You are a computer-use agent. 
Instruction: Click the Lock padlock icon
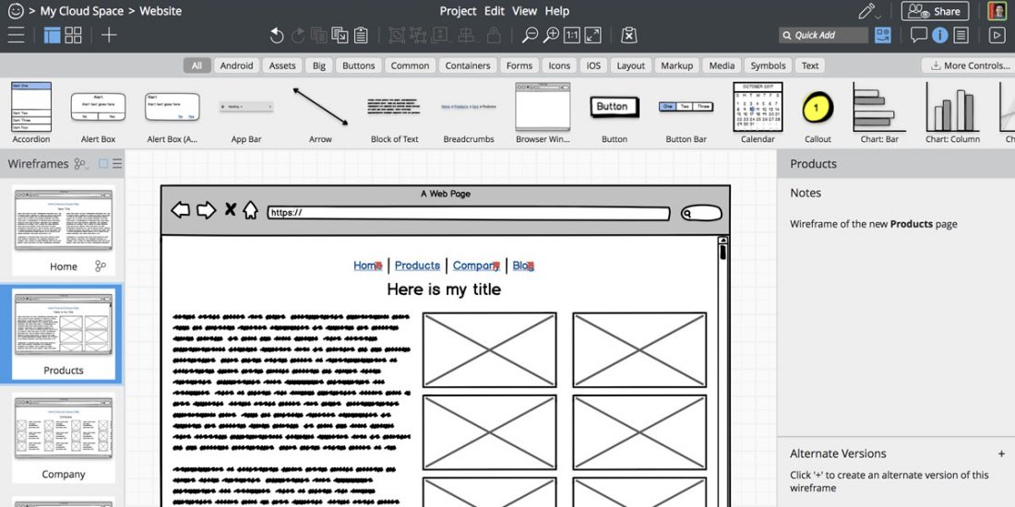tap(494, 35)
